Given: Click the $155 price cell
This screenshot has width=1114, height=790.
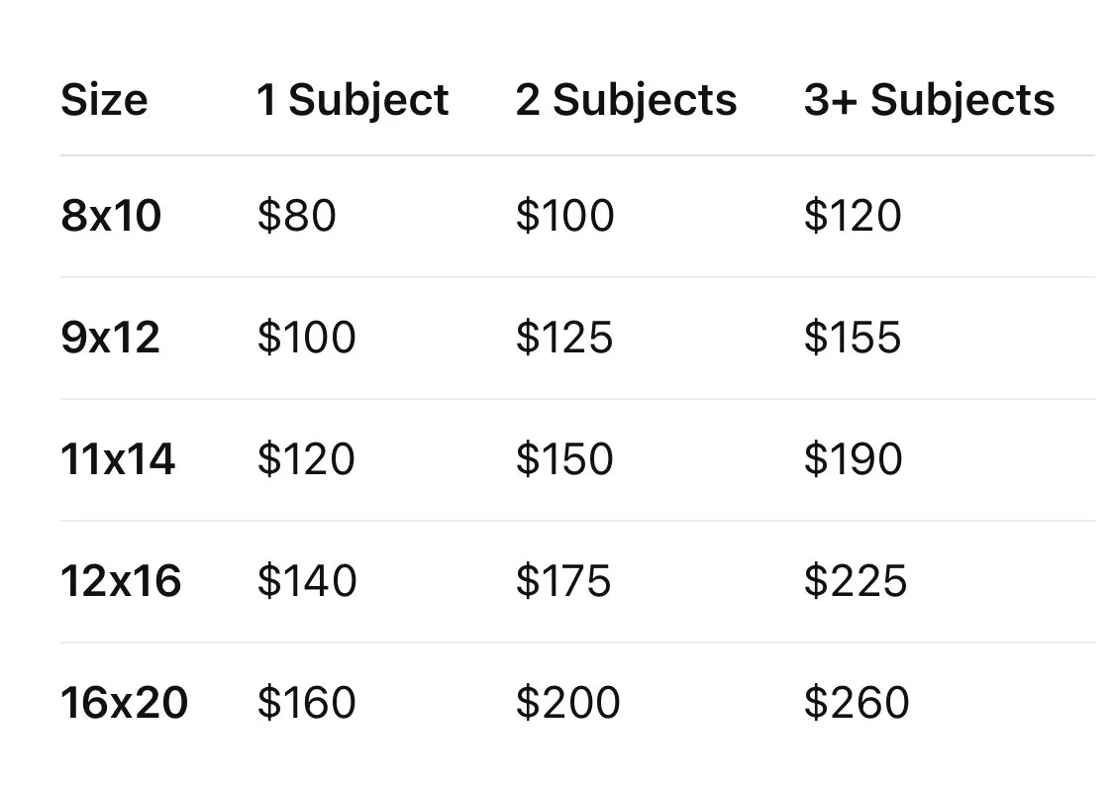Looking at the screenshot, I should tap(854, 337).
